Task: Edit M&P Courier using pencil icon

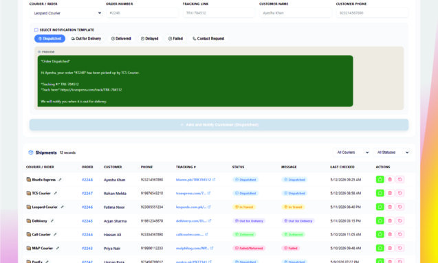Action: 58,248
